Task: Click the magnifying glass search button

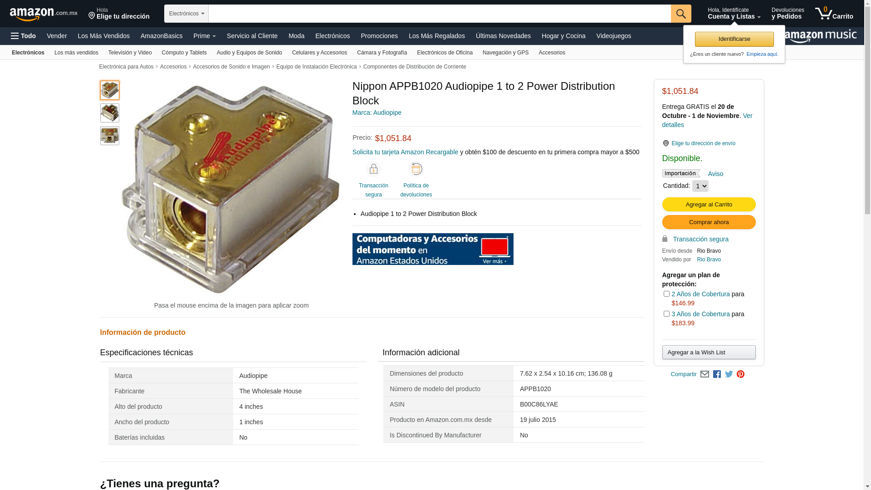Action: (681, 14)
